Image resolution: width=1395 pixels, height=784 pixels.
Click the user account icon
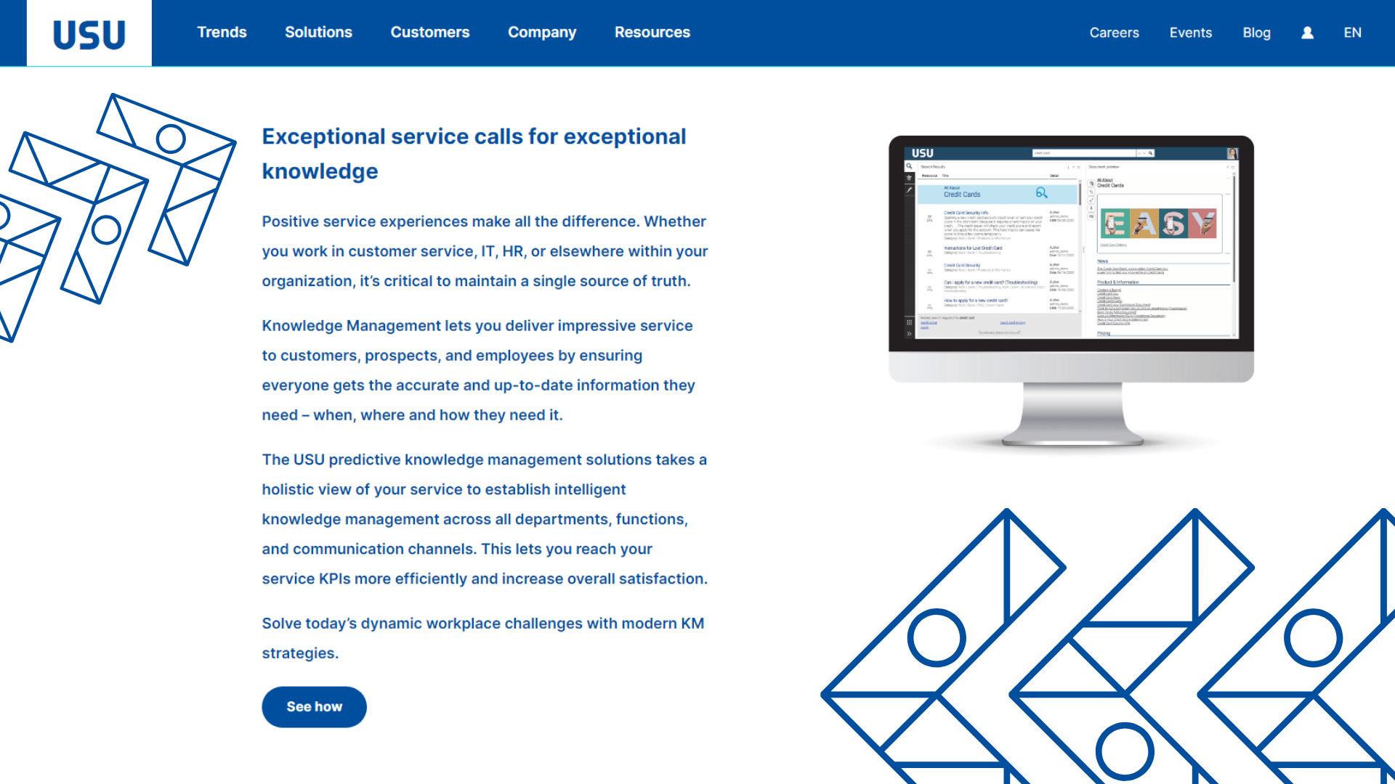point(1308,33)
